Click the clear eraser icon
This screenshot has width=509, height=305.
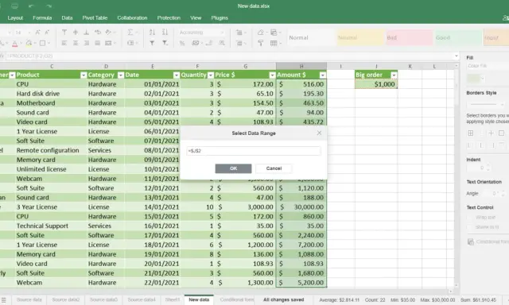pyautogui.click(x=260, y=32)
